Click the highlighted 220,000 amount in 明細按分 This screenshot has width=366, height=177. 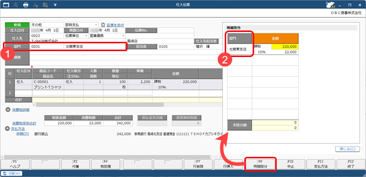pyautogui.click(x=285, y=47)
